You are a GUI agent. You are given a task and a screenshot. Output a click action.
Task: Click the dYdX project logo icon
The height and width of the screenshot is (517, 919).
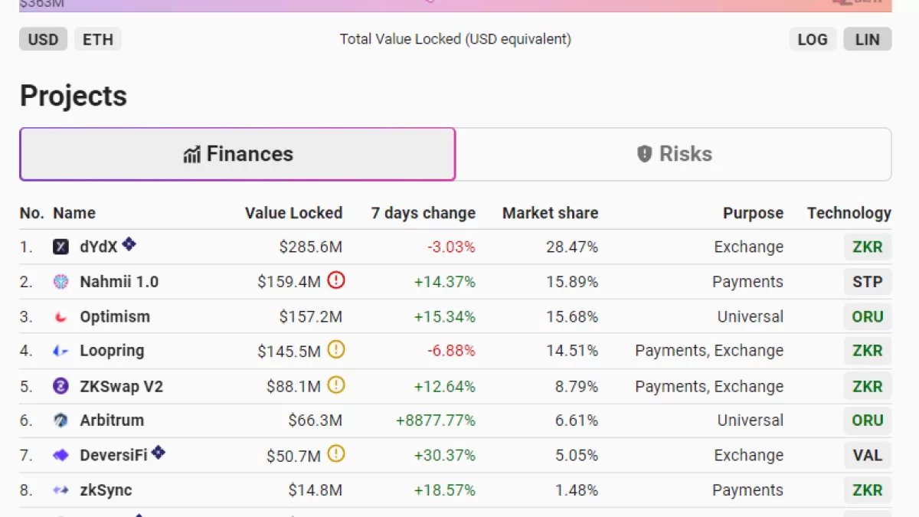tap(61, 247)
